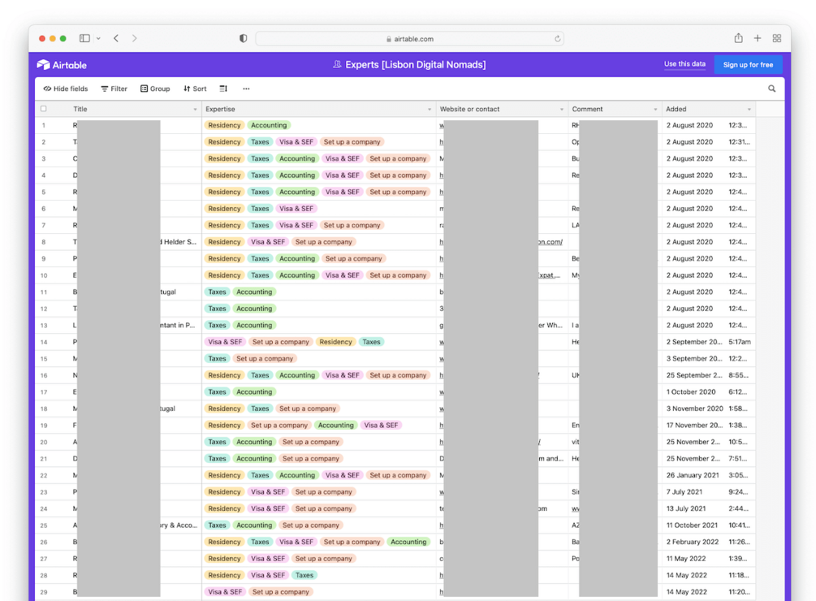This screenshot has width=816, height=601.
Task: Click the airtable.com address bar
Action: [409, 39]
